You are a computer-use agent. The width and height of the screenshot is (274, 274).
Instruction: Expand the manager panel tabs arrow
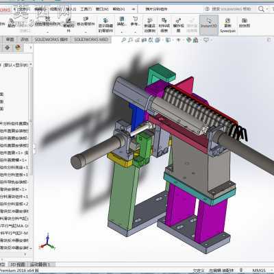coord(30,48)
